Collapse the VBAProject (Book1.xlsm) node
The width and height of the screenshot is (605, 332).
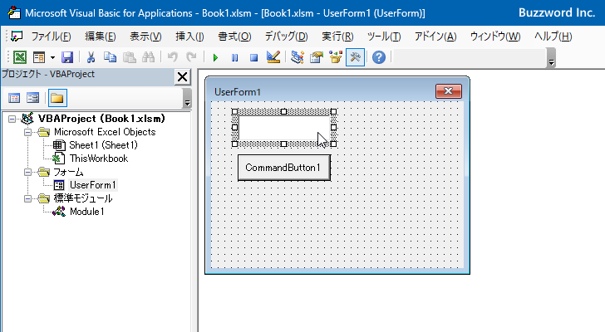click(x=12, y=119)
